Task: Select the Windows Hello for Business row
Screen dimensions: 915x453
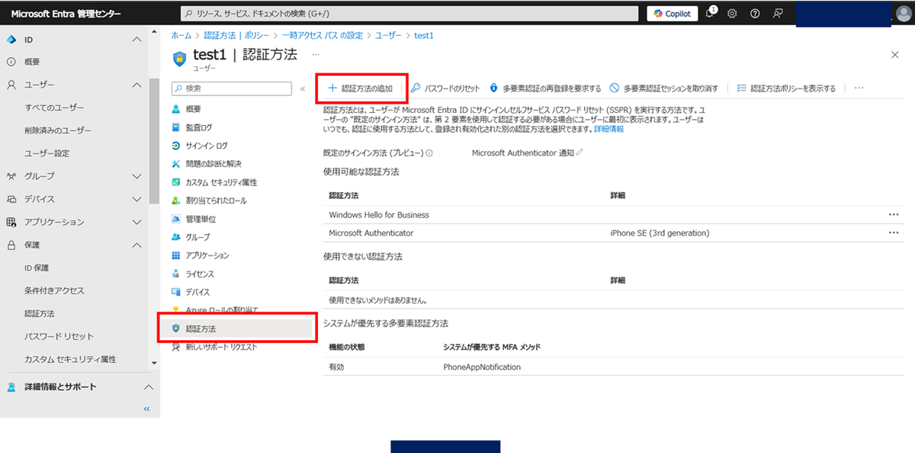Action: tap(613, 215)
